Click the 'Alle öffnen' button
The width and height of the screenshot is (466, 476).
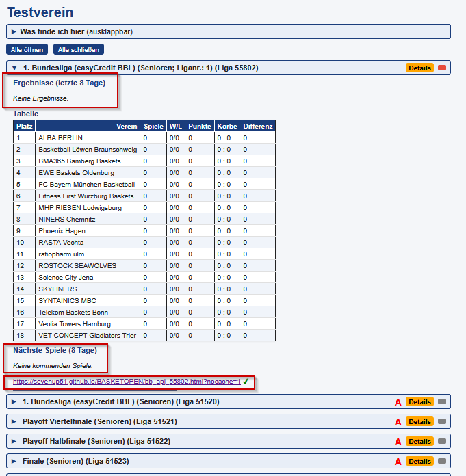coord(27,49)
